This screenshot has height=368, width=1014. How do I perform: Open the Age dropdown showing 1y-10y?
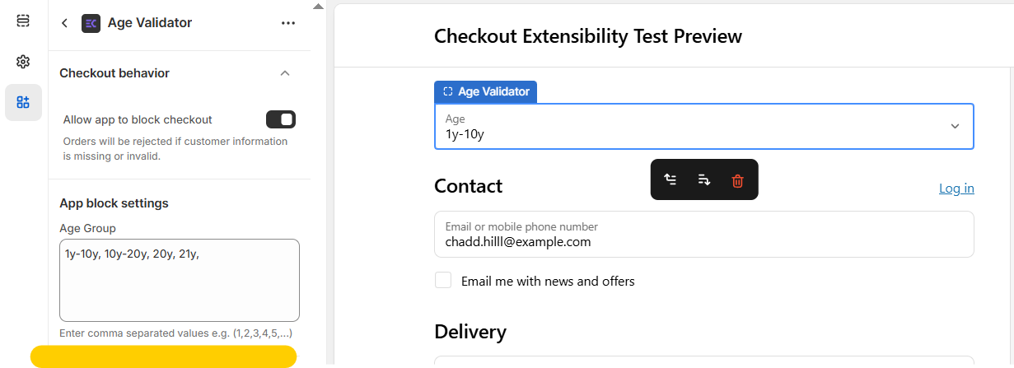703,126
